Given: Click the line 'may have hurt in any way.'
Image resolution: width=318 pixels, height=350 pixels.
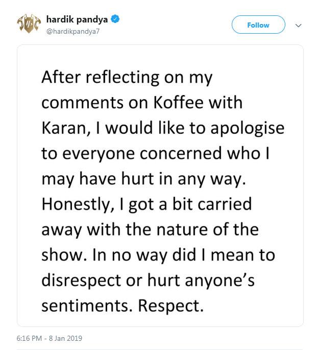Looking at the screenshot, I should (x=143, y=179).
